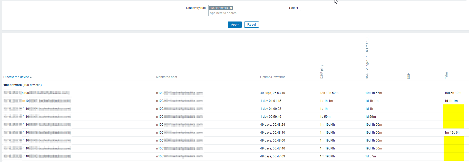The image size is (469, 162).
Task: Click SNMPv1 value 1d 1h 1m
Action: point(372,101)
